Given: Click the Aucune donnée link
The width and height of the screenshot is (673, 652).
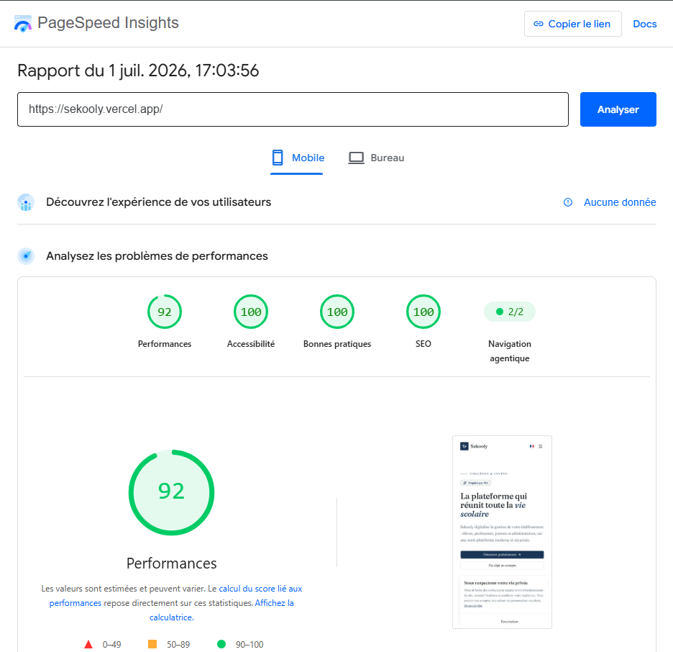Looking at the screenshot, I should coord(620,202).
